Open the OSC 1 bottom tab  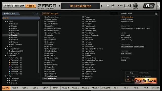pos(15,88)
